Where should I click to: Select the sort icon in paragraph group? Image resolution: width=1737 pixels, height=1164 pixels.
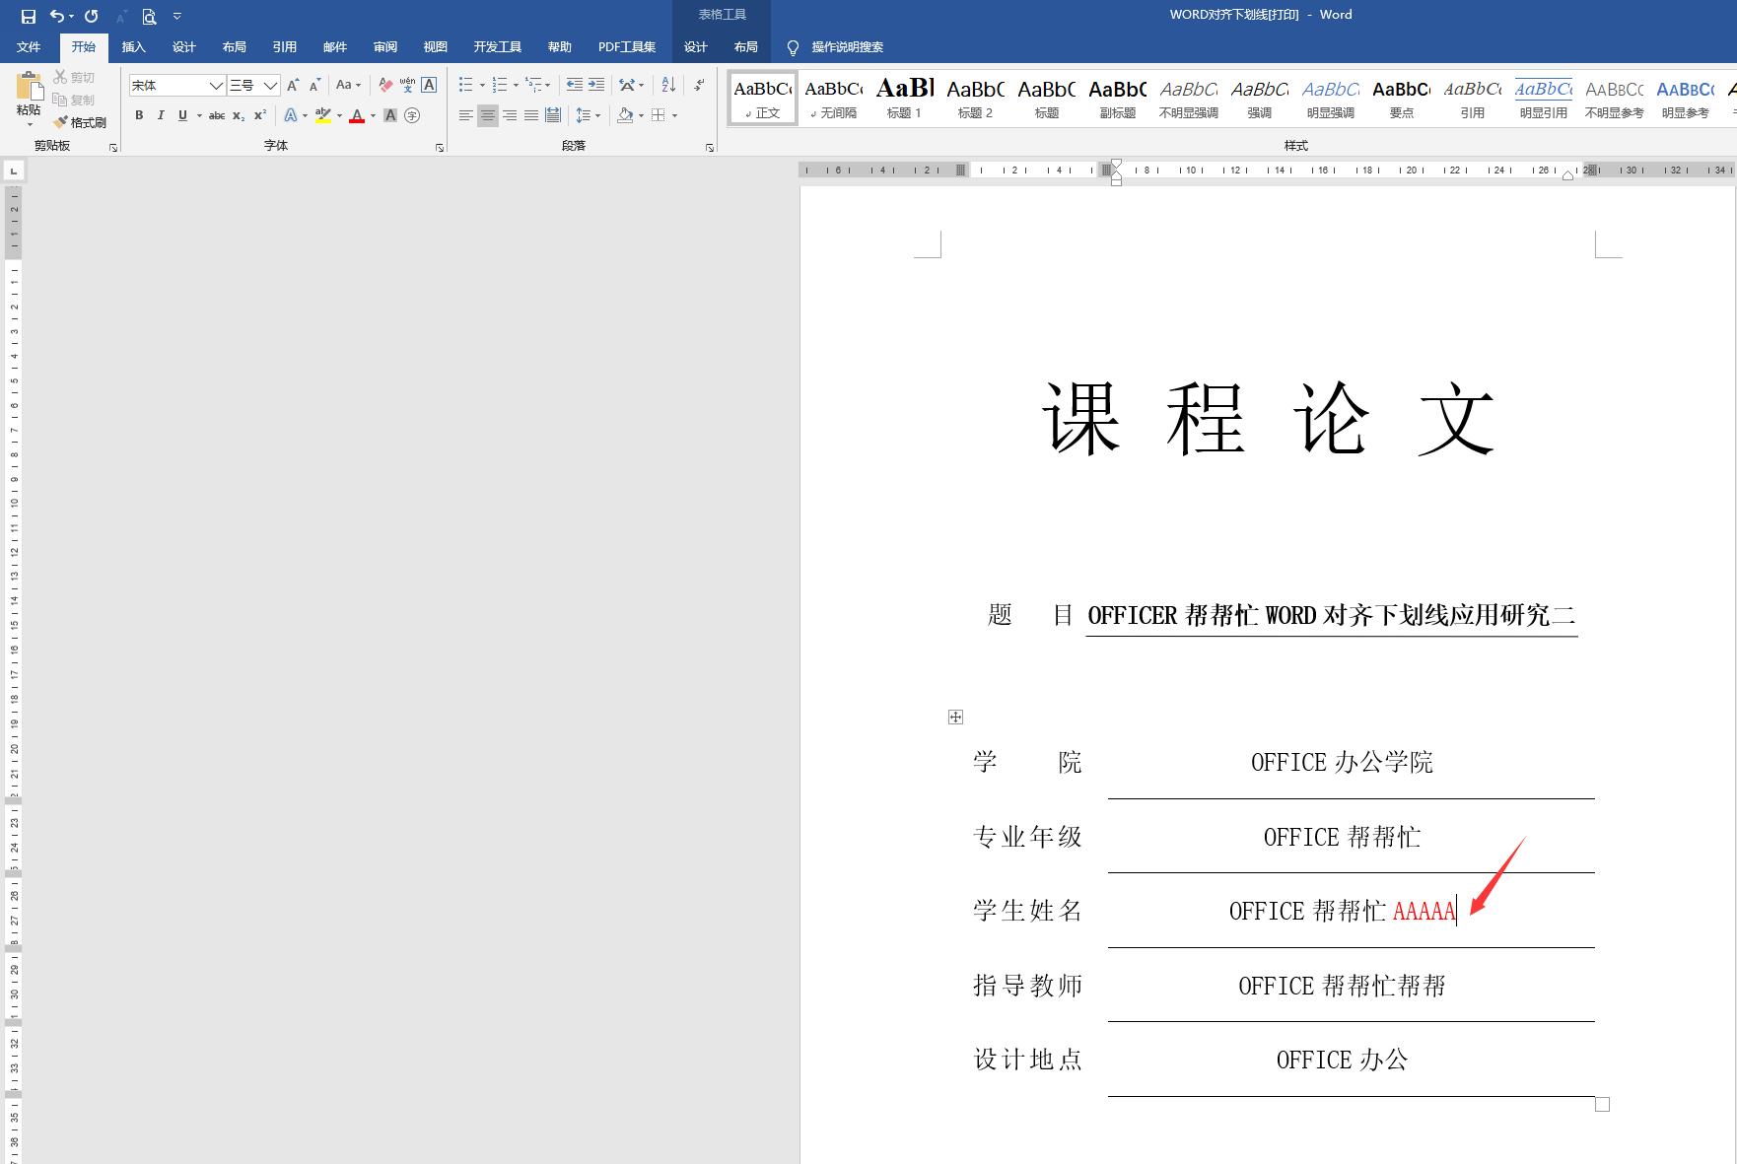(x=667, y=85)
